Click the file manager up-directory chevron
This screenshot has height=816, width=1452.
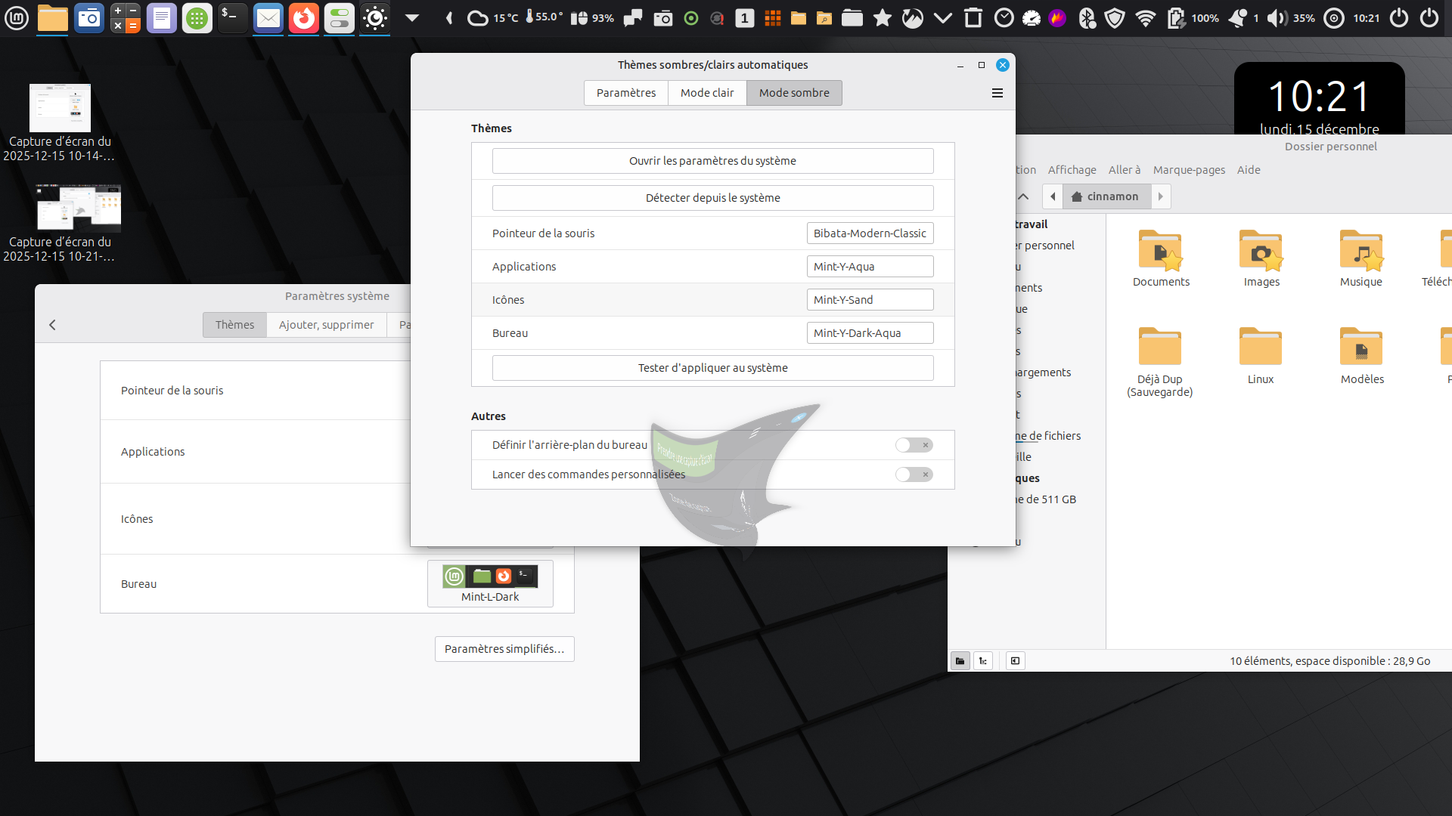pos(1023,196)
